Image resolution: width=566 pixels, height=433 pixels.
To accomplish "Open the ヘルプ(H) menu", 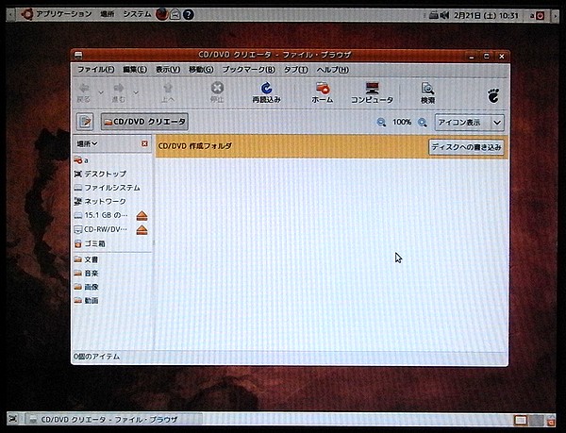I will 332,70.
